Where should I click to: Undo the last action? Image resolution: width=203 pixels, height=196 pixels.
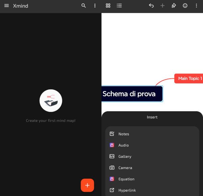pyautogui.click(x=151, y=6)
